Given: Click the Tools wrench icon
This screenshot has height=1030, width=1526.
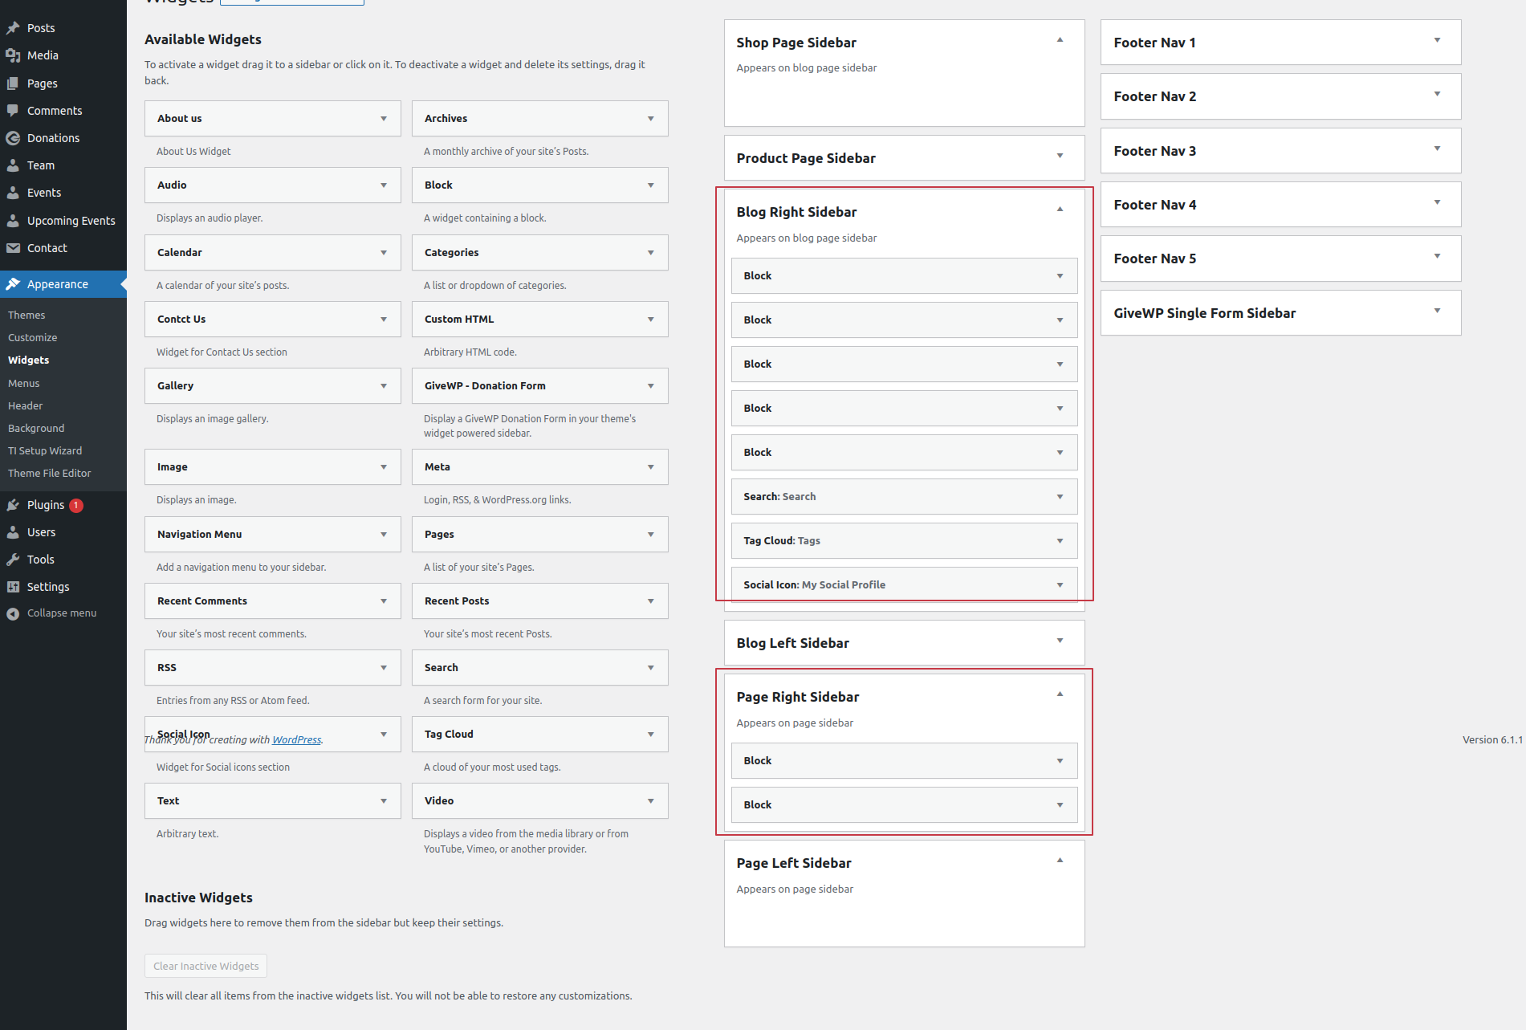Looking at the screenshot, I should 13,560.
